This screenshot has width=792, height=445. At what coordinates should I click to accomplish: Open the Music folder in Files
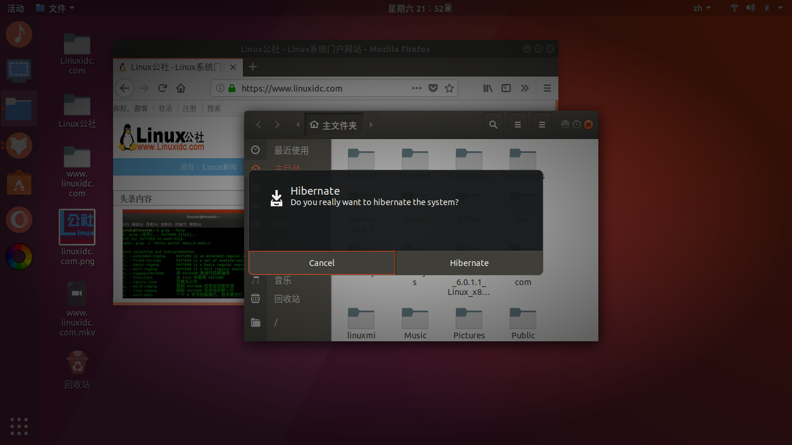click(x=415, y=323)
